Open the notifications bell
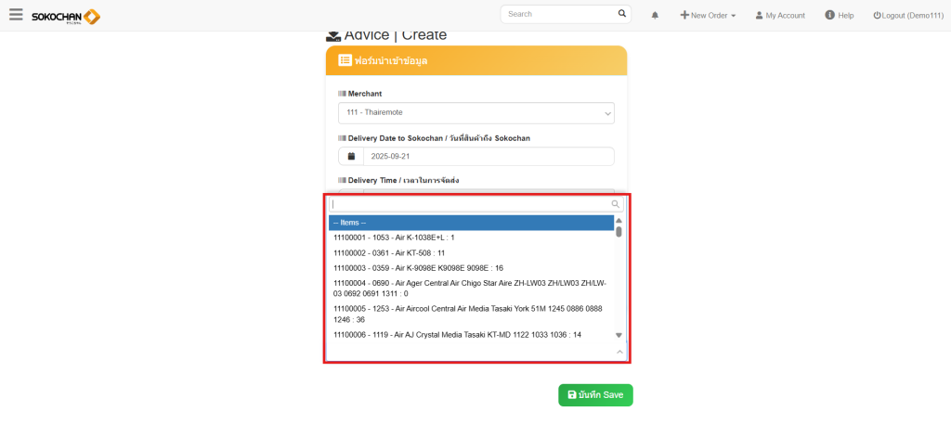Screen dimensions: 951x424 pyautogui.click(x=655, y=16)
